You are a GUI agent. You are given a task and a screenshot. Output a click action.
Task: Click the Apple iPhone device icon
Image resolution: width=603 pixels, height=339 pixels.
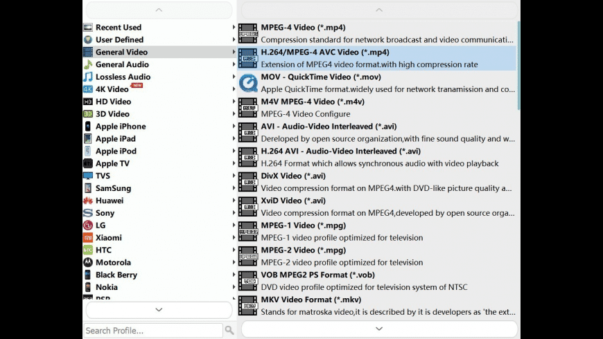pyautogui.click(x=88, y=126)
